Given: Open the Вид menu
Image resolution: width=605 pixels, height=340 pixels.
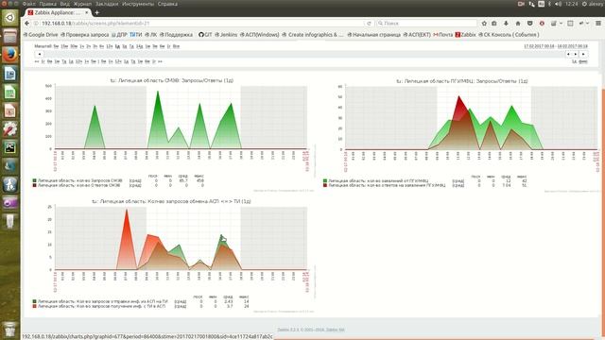Looking at the screenshot, I should tap(65, 4).
